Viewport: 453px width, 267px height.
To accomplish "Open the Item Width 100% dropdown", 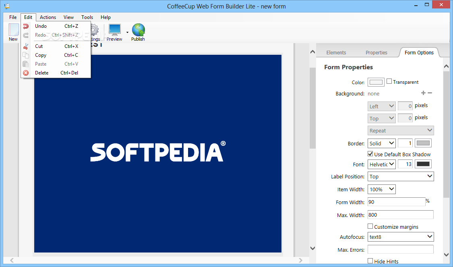I will click(382, 189).
